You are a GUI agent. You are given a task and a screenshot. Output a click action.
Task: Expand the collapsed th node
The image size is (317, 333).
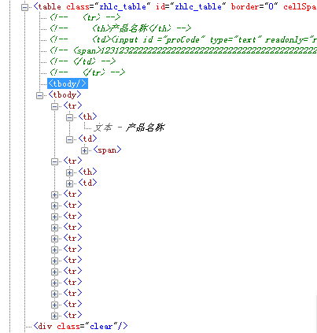click(69, 172)
